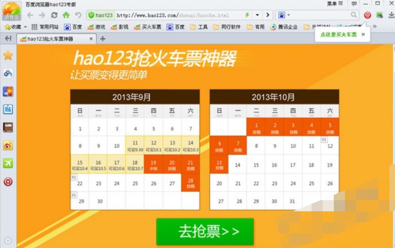Open the 菜单 menu
Image resolution: width=395 pixels, height=248 pixels.
(335, 3)
